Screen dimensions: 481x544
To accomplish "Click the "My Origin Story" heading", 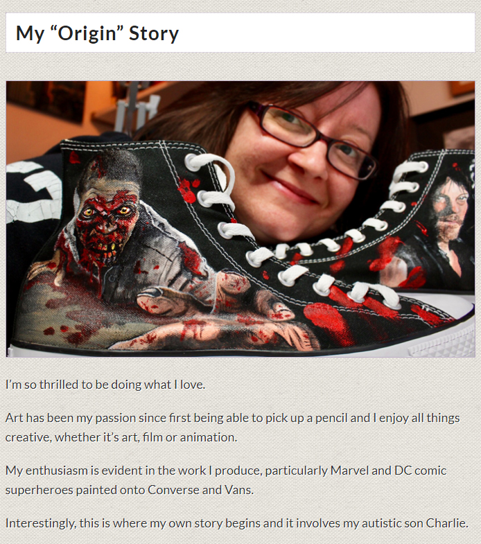I will tap(97, 34).
